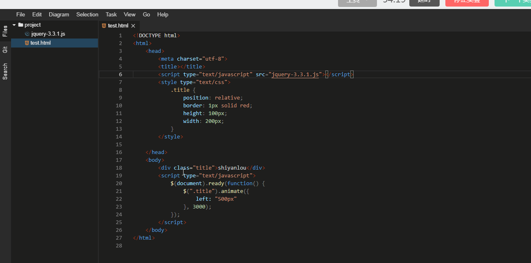Open the Go menu
Image resolution: width=531 pixels, height=263 pixels.
coord(146,14)
